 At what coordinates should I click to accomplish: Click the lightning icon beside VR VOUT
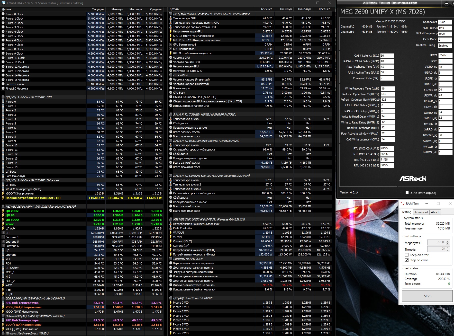point(171,233)
